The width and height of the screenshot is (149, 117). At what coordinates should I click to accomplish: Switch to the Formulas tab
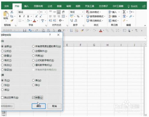(x=50, y=6)
